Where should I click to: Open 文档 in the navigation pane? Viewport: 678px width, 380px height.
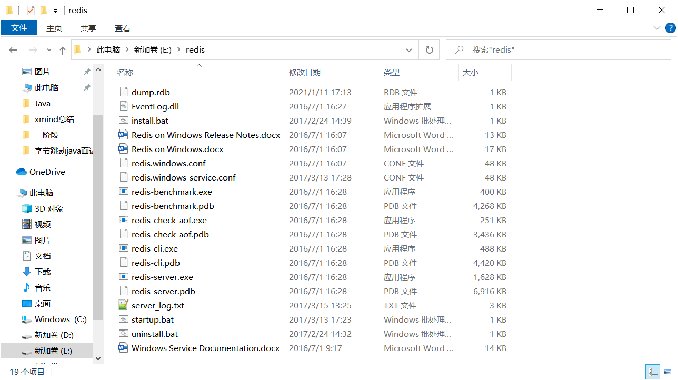(x=42, y=256)
